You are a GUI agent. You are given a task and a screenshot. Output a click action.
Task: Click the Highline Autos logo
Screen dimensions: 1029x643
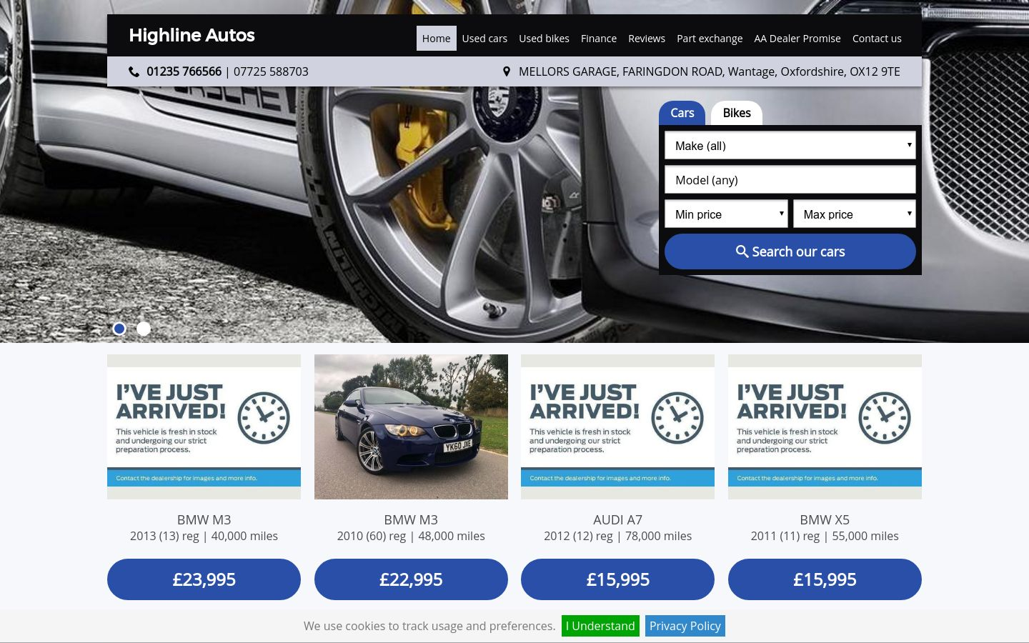[192, 35]
